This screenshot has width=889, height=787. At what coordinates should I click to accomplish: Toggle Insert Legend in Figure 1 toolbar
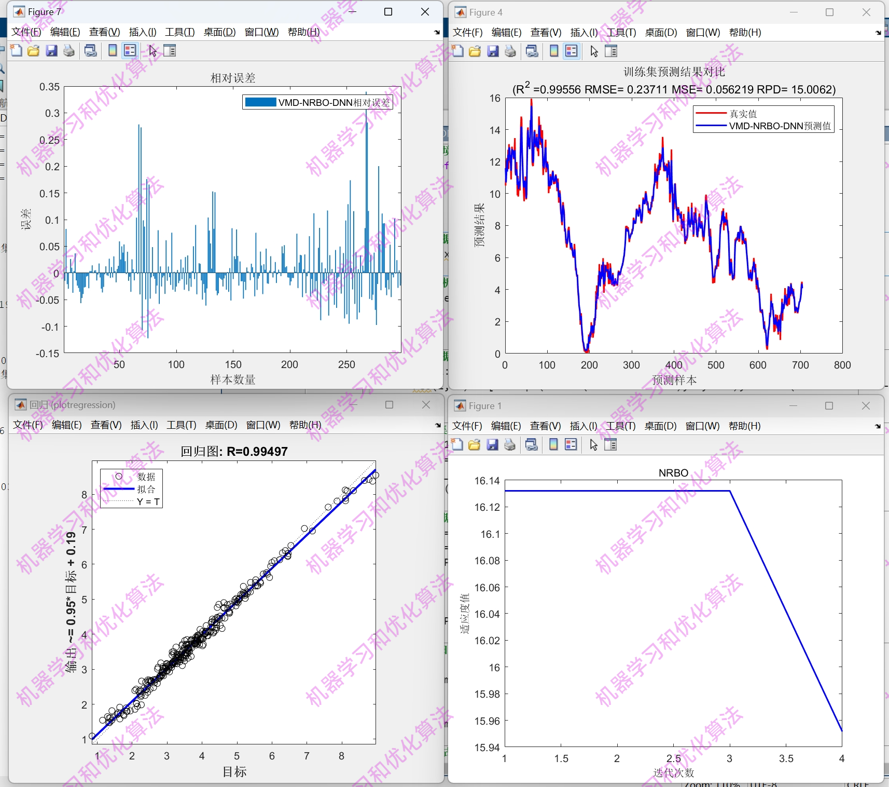pyautogui.click(x=571, y=444)
